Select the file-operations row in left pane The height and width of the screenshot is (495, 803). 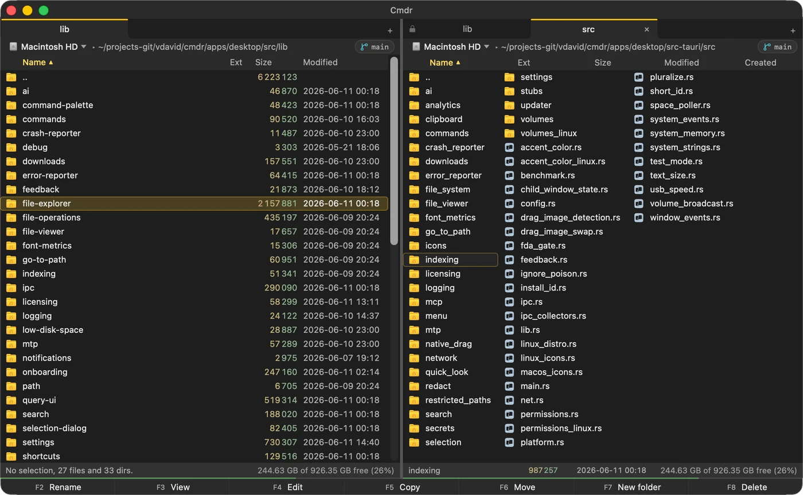pos(194,218)
